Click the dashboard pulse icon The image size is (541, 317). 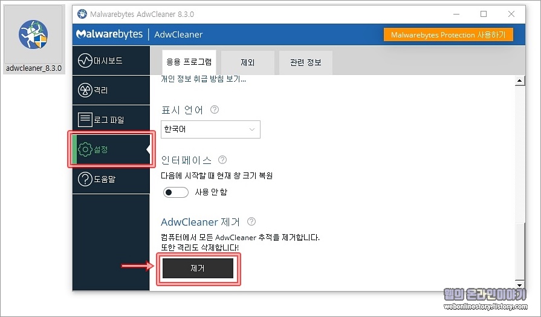tap(85, 60)
